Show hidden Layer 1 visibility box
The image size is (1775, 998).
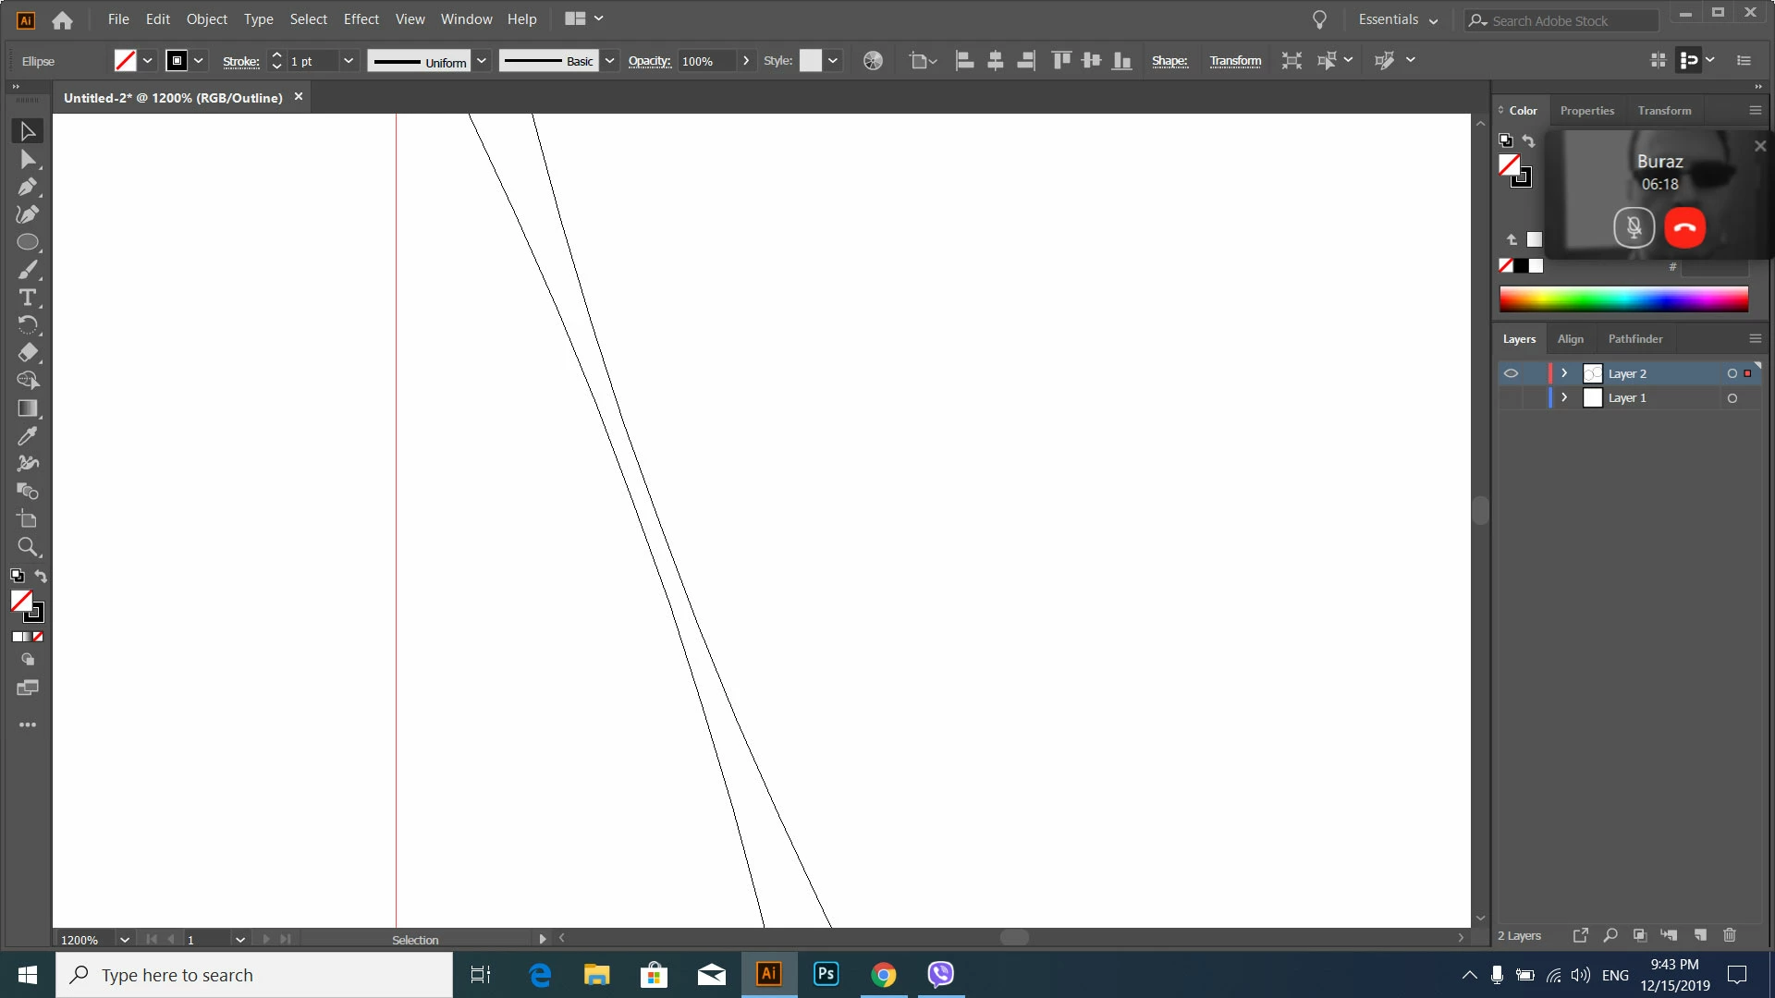(1511, 398)
